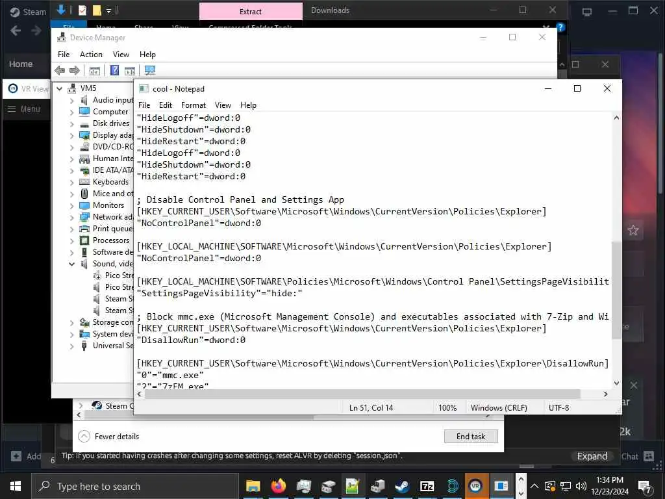665x499 pixels.
Task: Click Forward arrow in Device Manager toolbar
Action: 75,70
